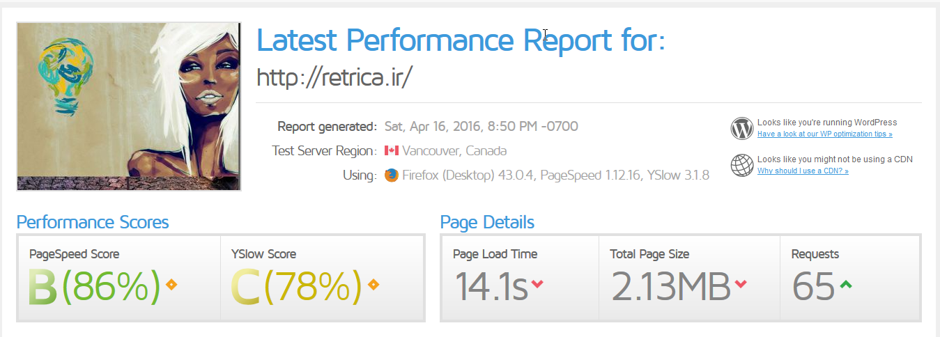Click the WordPress logo icon
The height and width of the screenshot is (337, 940).
click(742, 128)
